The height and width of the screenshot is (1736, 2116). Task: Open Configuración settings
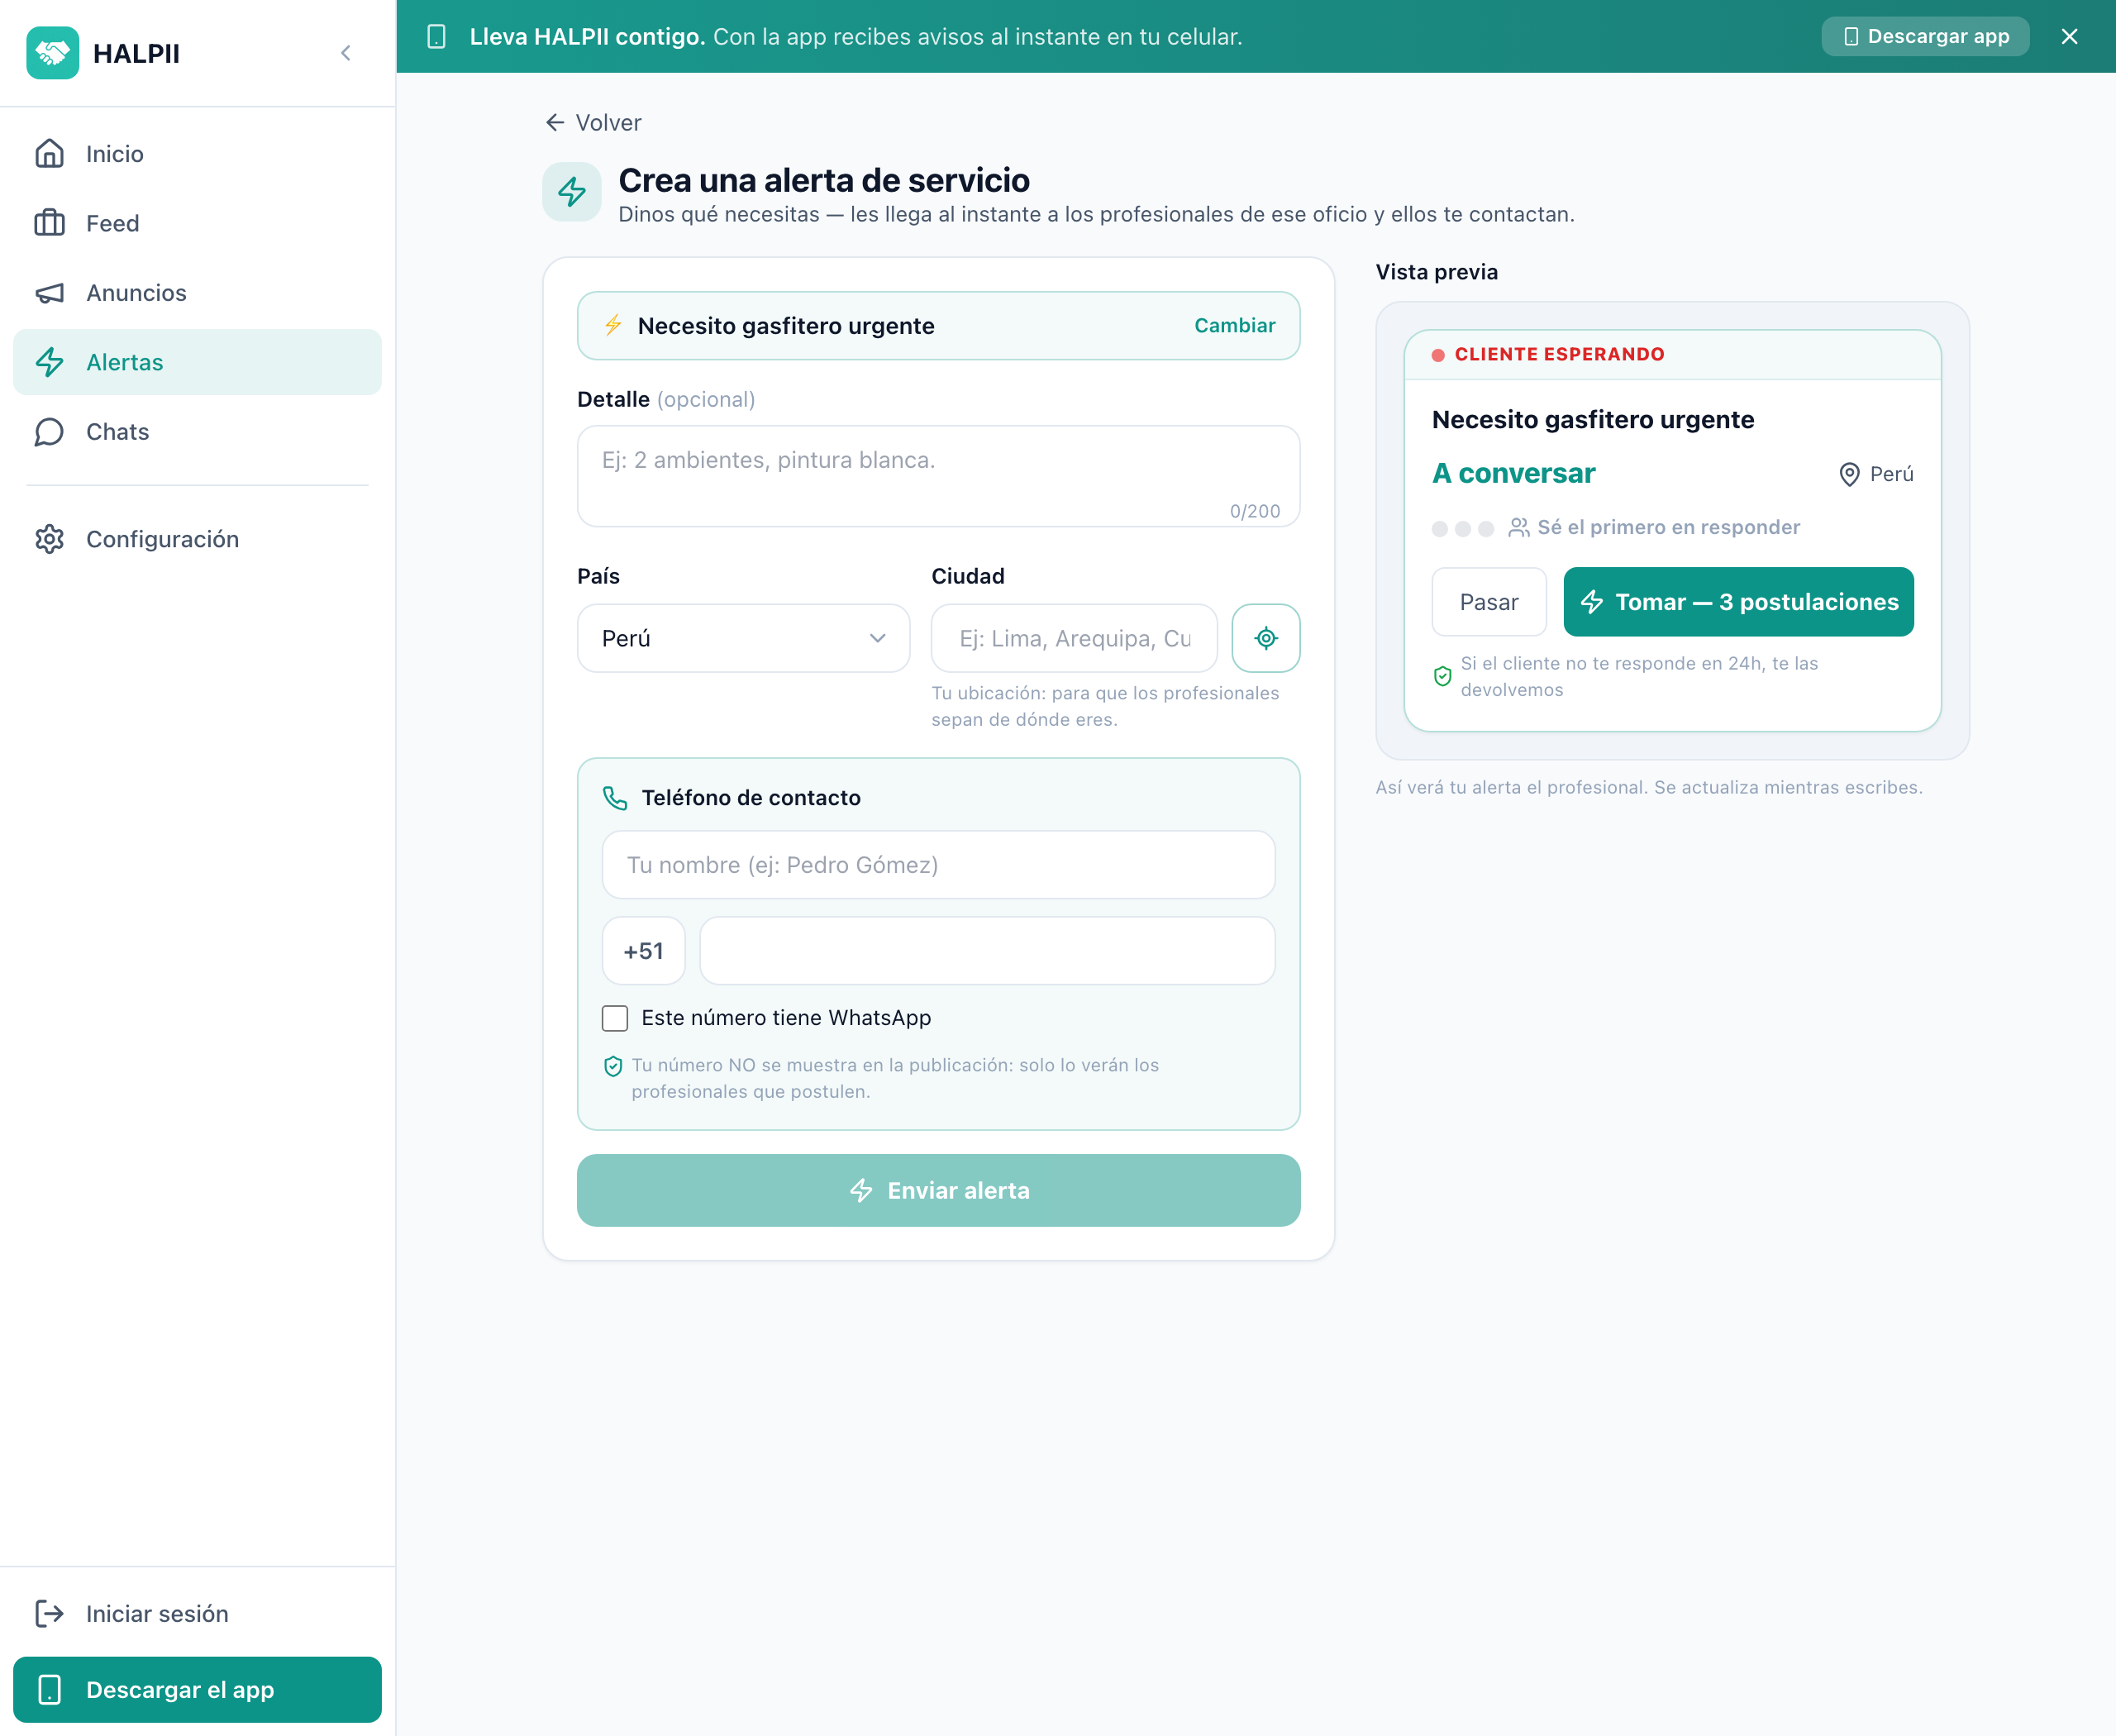coord(197,539)
